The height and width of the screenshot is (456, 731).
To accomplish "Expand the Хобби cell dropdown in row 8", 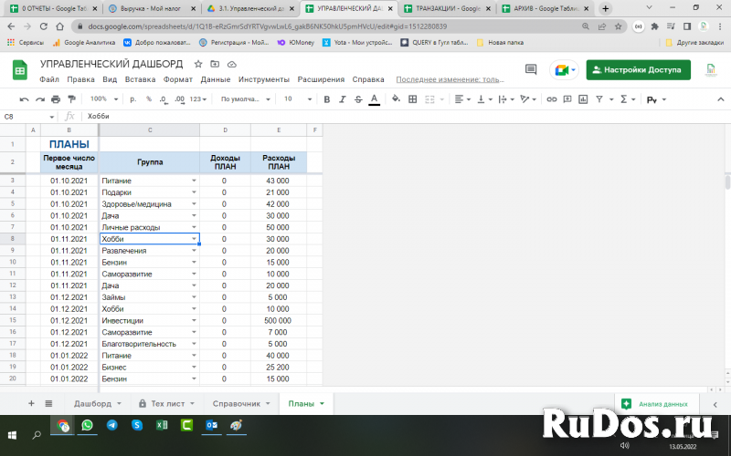I will coord(194,239).
